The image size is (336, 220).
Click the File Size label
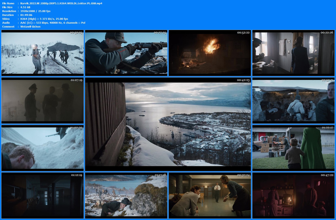coord(8,7)
